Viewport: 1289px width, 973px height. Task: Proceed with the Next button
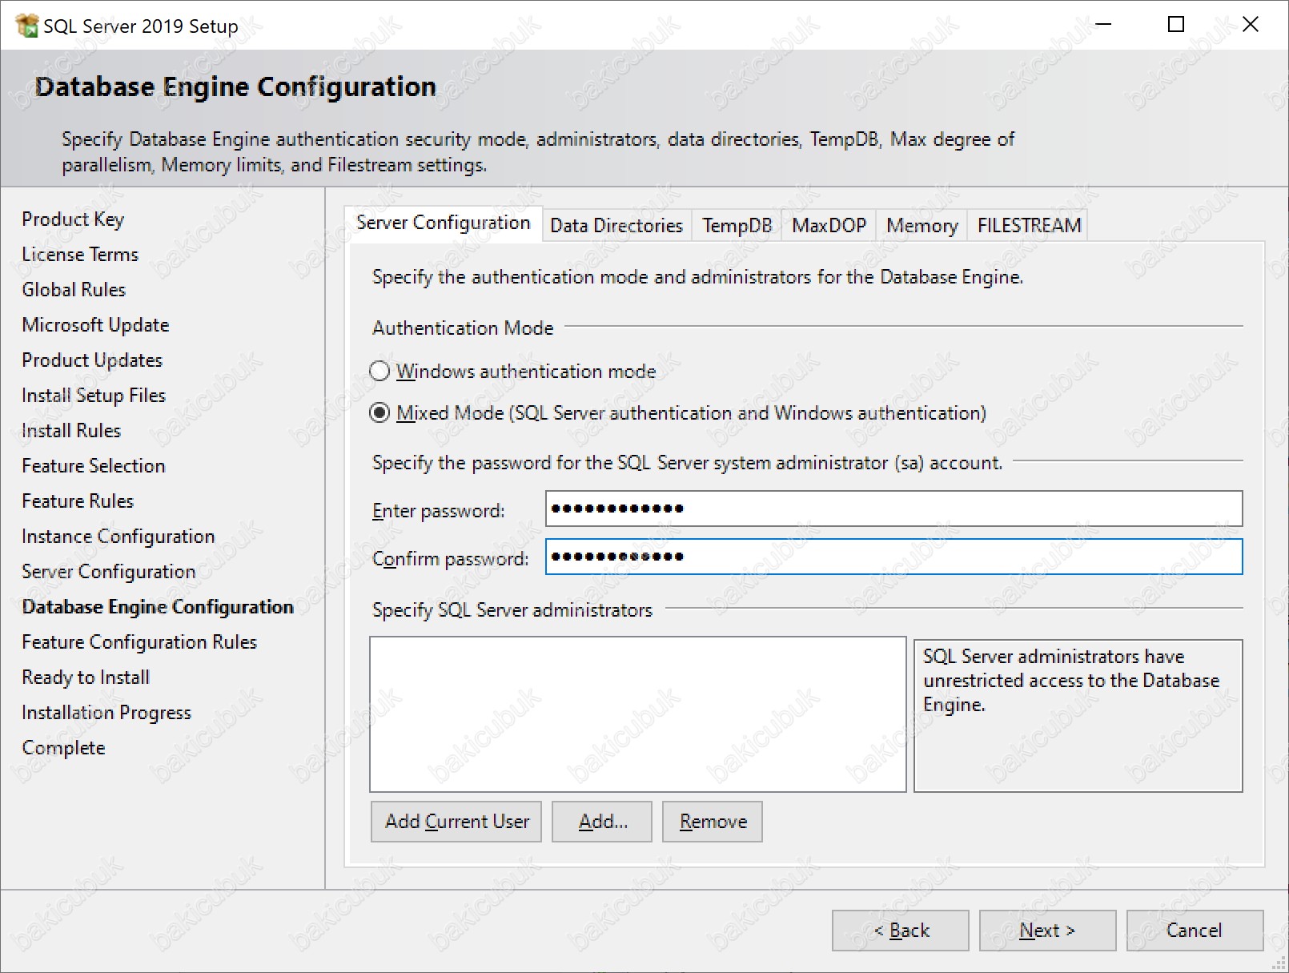click(1048, 931)
